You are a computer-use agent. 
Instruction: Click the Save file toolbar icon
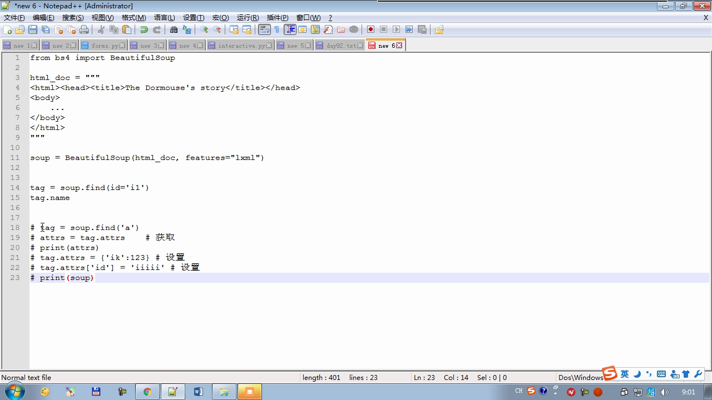pyautogui.click(x=33, y=30)
